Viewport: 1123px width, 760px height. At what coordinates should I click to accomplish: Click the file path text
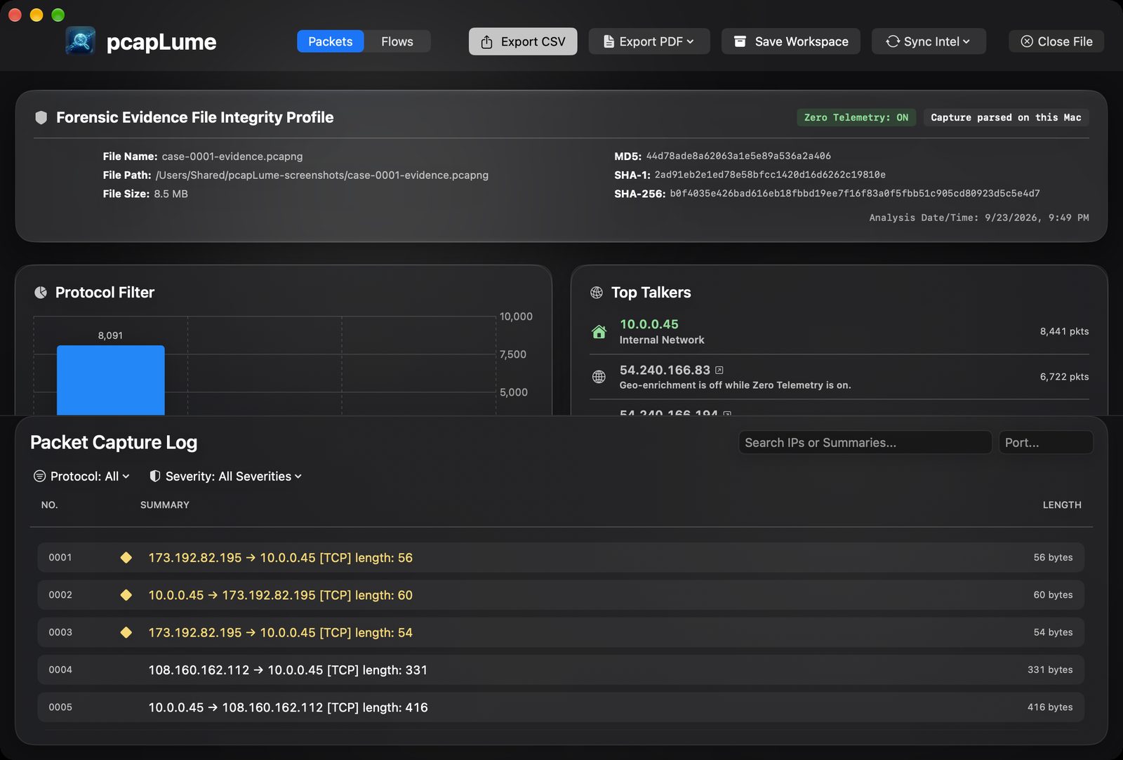tap(322, 175)
